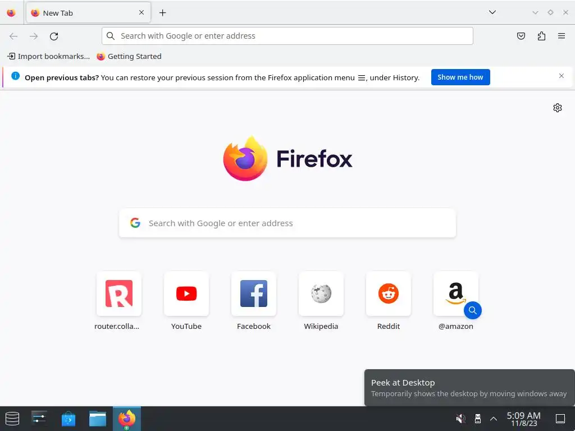Open the application launcher in taskbar

12,419
